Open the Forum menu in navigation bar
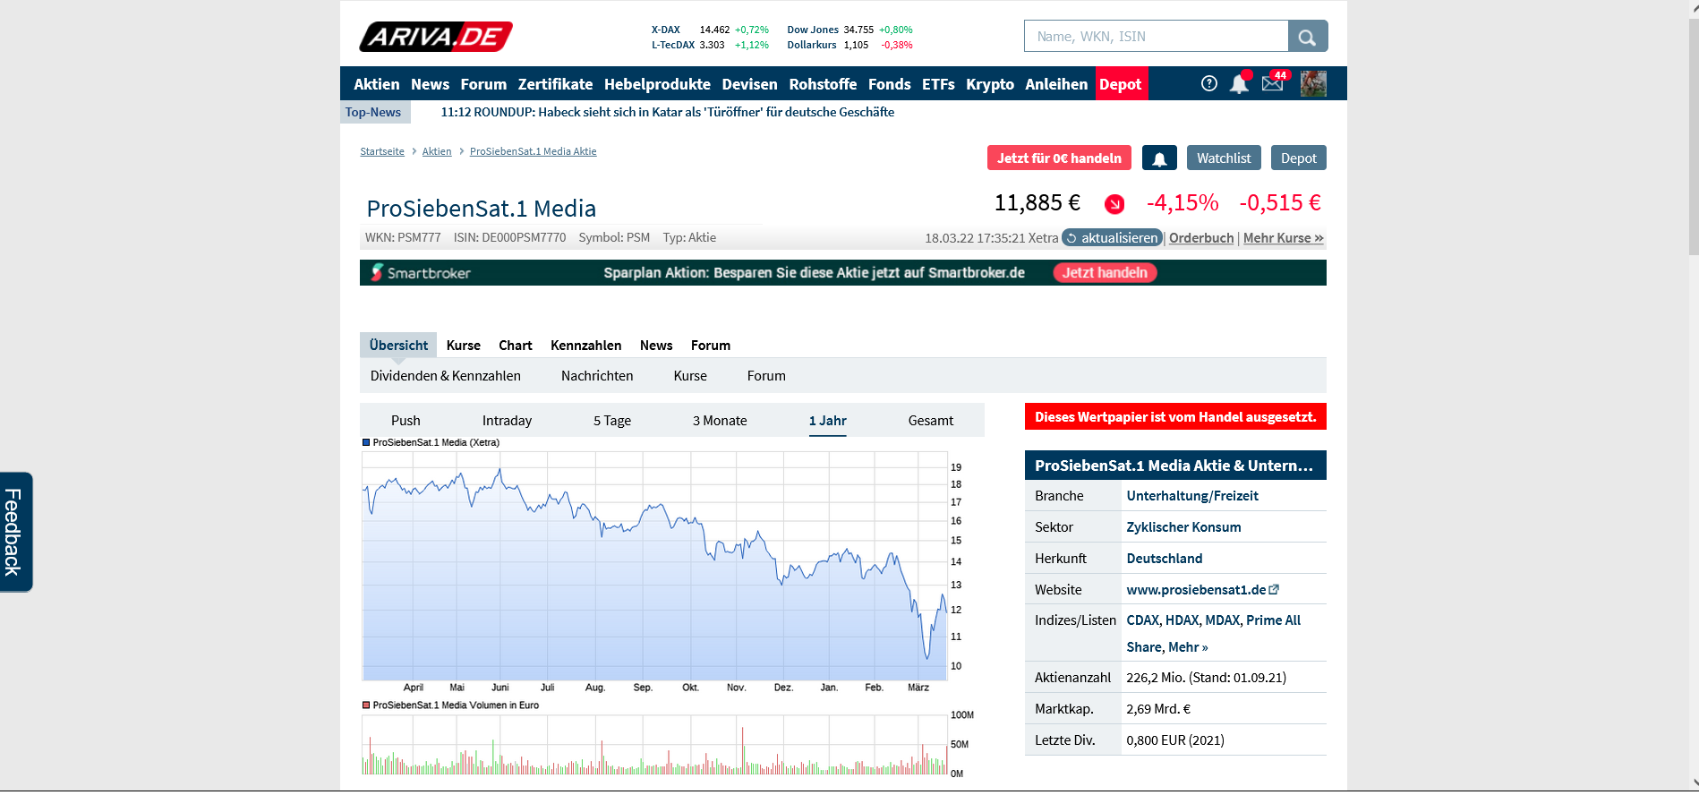This screenshot has height=795, width=1699. click(483, 84)
